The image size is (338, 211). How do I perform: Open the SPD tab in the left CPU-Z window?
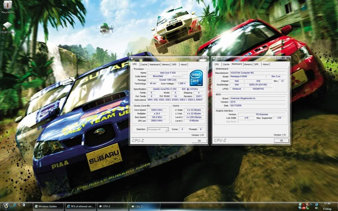point(174,64)
